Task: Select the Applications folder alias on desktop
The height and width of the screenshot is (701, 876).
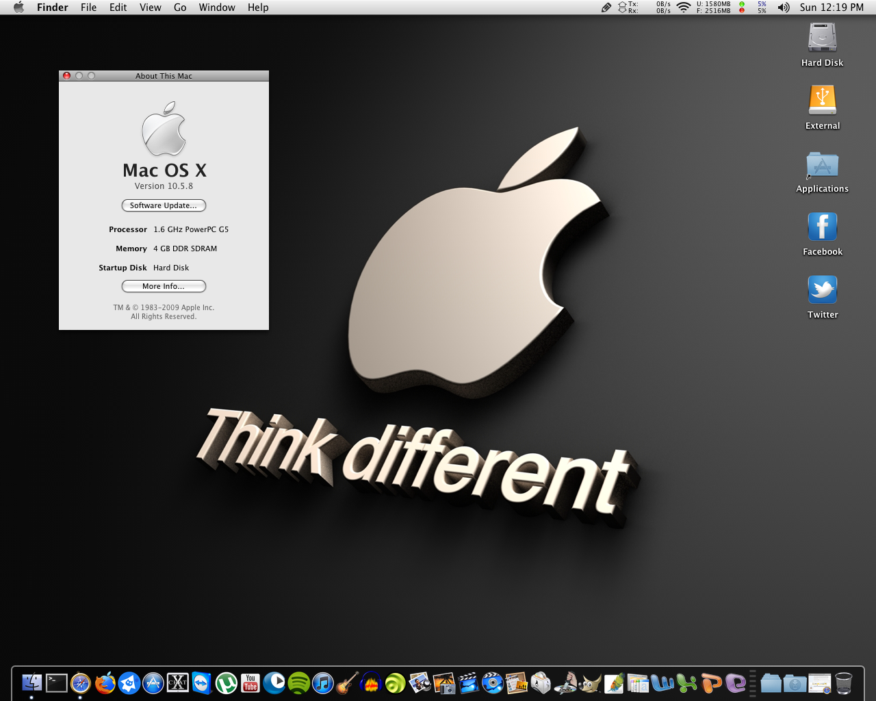Action: click(823, 165)
